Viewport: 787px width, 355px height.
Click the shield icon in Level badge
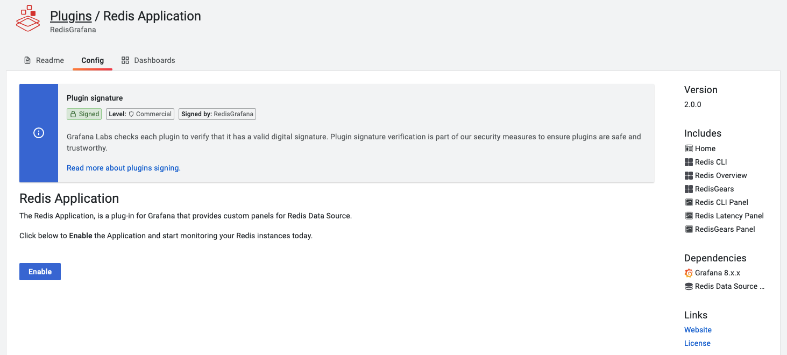131,114
